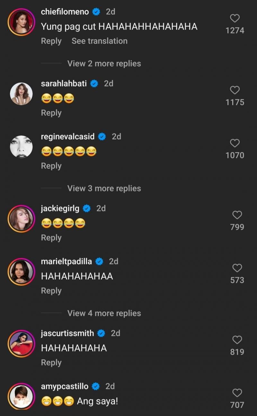The image size is (257, 416).
Task: Tap the heart beside jascurtissmith's comment
Action: [x=237, y=340]
